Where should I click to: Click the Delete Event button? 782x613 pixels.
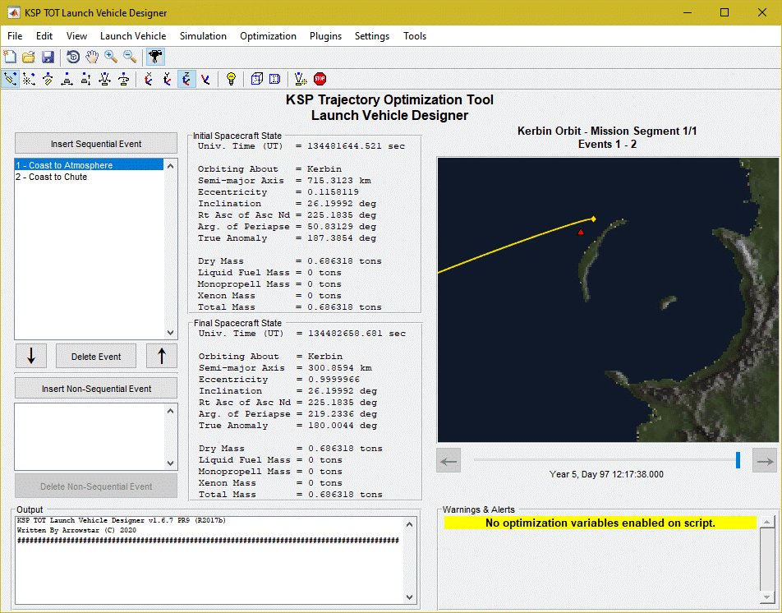[x=96, y=357]
